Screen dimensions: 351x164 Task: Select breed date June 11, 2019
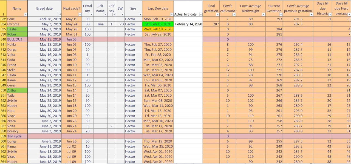pos(45,146)
